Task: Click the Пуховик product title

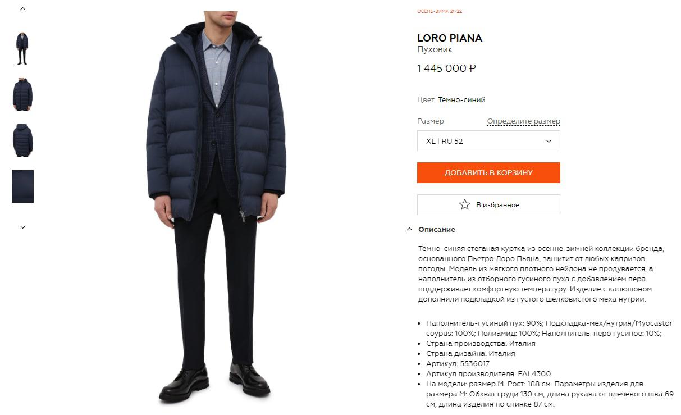Action: tap(435, 50)
